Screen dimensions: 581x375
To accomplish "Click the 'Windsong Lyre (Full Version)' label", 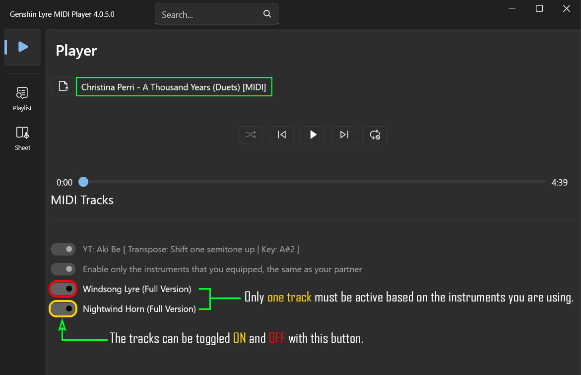I will pyautogui.click(x=137, y=289).
